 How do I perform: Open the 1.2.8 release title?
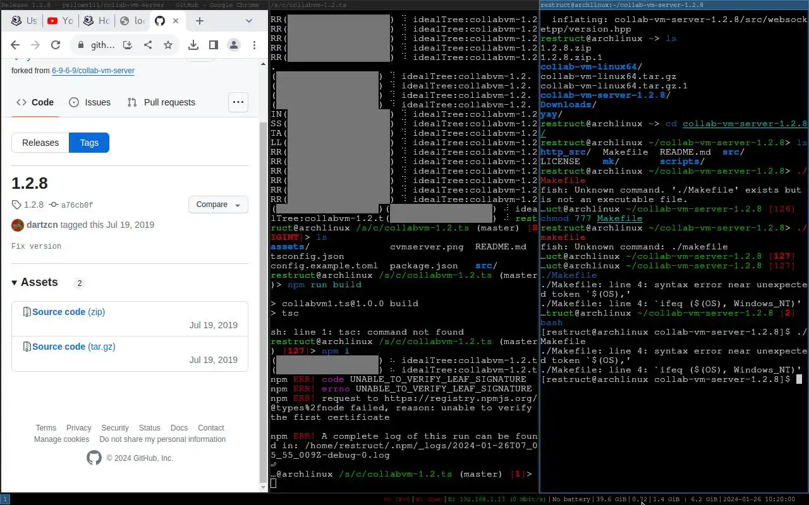click(x=30, y=183)
